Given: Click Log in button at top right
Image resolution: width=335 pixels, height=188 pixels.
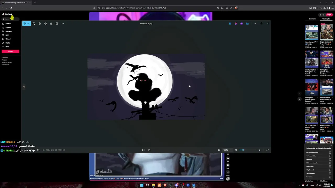Looking at the screenshot, I should pos(329,15).
